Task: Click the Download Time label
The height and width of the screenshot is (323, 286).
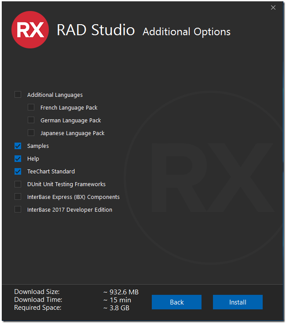Action: click(38, 300)
